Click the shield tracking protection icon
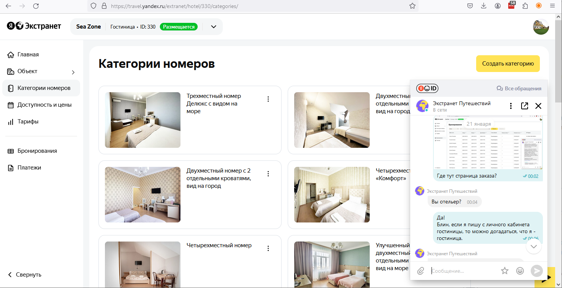Viewport: 562px width, 288px height. [x=94, y=6]
